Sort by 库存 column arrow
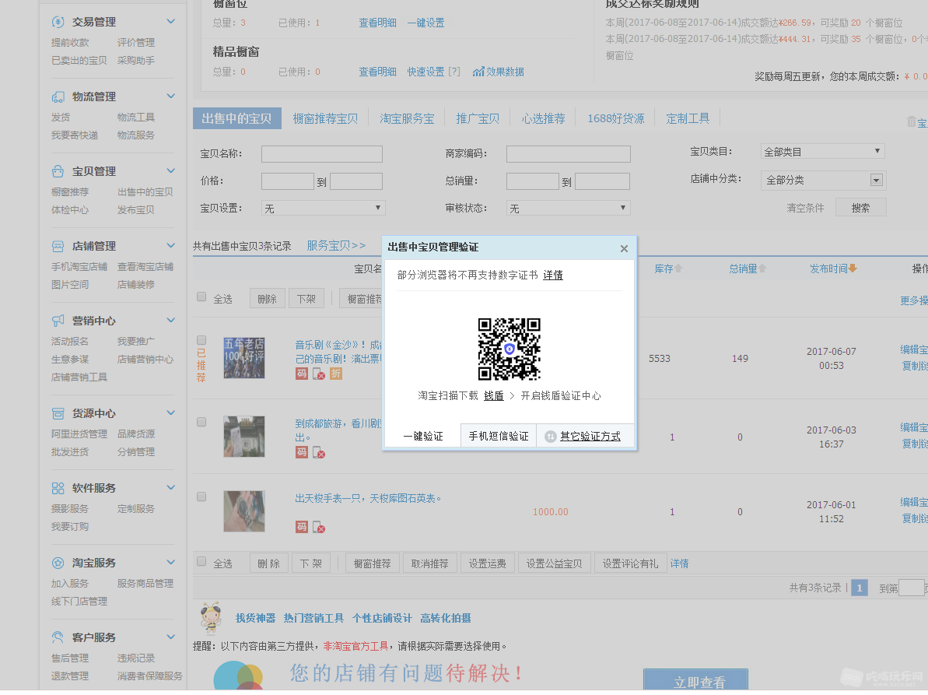Viewport: 928px width, 695px height. coord(678,269)
